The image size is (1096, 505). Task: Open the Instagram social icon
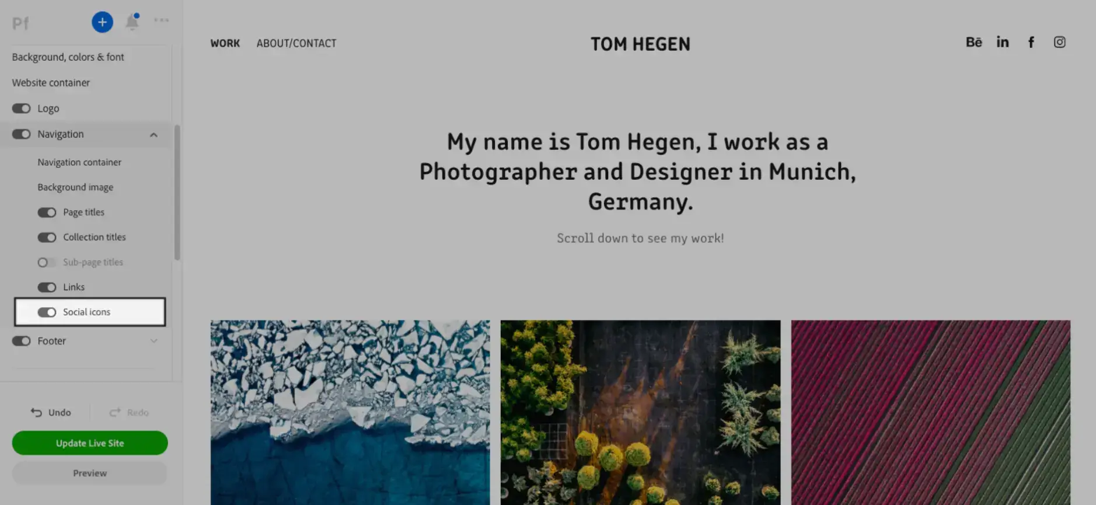(x=1060, y=42)
